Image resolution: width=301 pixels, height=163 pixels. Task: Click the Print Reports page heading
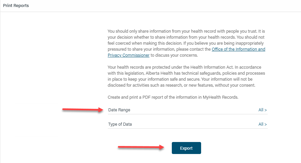click(x=16, y=6)
